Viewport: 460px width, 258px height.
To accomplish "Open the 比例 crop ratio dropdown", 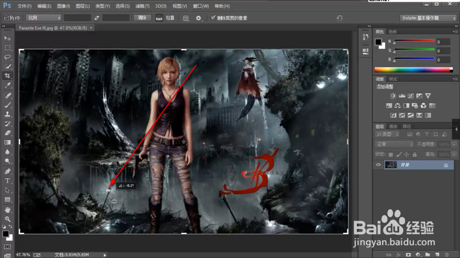I will point(44,18).
